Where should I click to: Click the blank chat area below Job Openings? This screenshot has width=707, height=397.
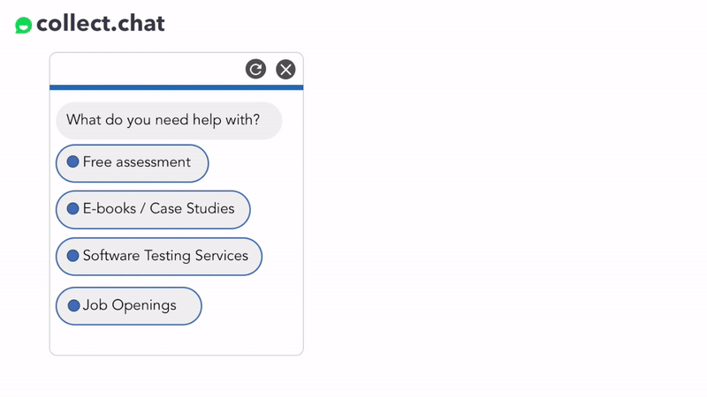pyautogui.click(x=176, y=340)
